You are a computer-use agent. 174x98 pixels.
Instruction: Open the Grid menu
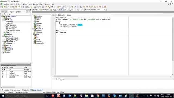[x=15, y=4]
